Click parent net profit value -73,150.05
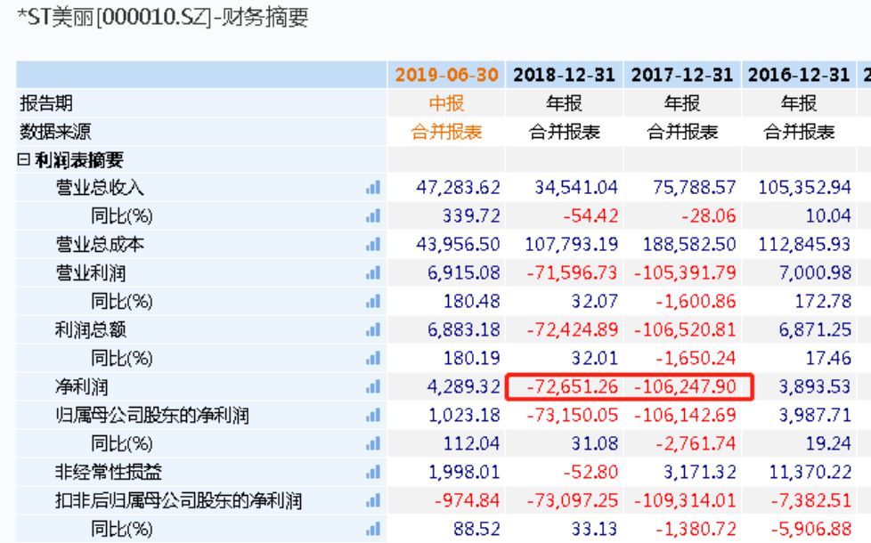 pyautogui.click(x=572, y=416)
